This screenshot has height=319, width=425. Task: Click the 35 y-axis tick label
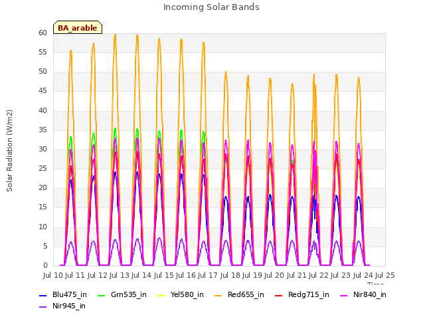(42, 130)
